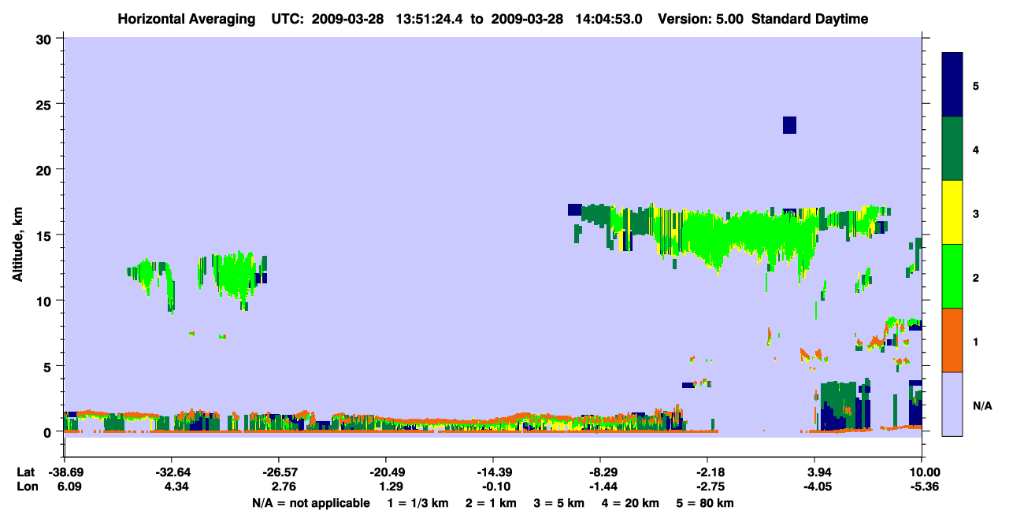Click the dark blue block at left edge of 17 km cloud

(x=574, y=209)
